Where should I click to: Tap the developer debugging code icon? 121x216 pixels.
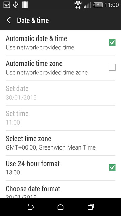point(7,5)
